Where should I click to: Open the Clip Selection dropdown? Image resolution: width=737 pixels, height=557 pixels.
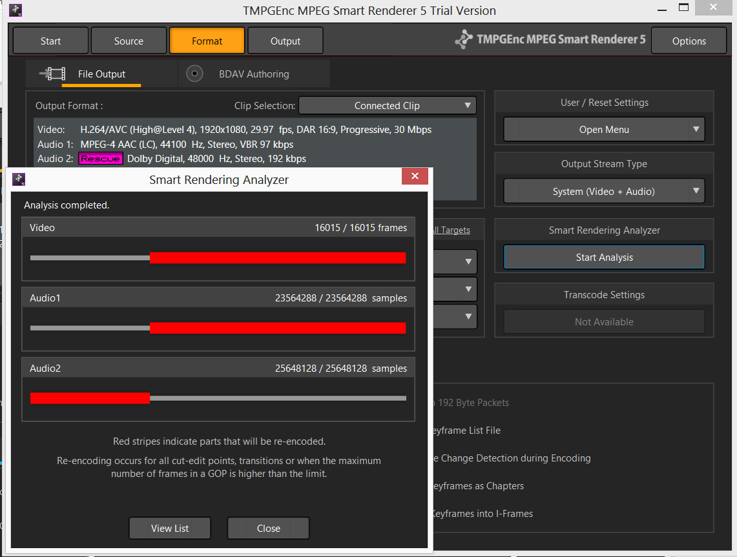pyautogui.click(x=388, y=106)
